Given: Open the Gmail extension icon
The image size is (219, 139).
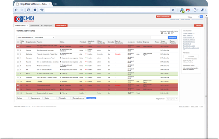Looking at the screenshot, I should pyautogui.click(x=188, y=10).
